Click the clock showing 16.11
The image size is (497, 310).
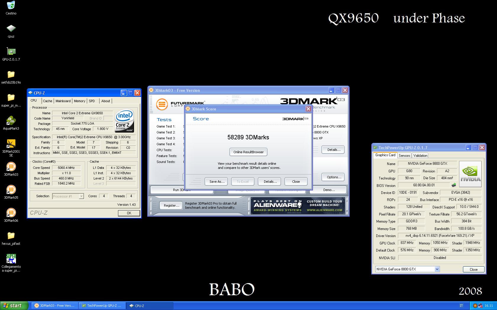tap(489, 306)
